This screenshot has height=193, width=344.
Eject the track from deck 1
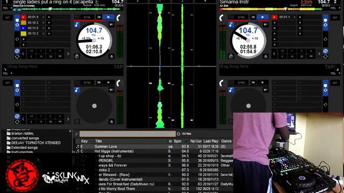(111, 56)
